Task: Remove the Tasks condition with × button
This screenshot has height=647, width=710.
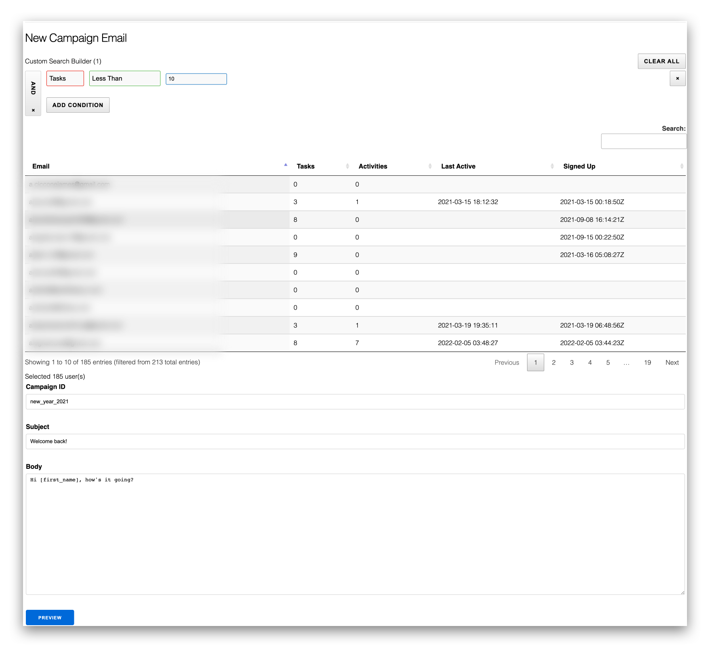Action: click(677, 78)
